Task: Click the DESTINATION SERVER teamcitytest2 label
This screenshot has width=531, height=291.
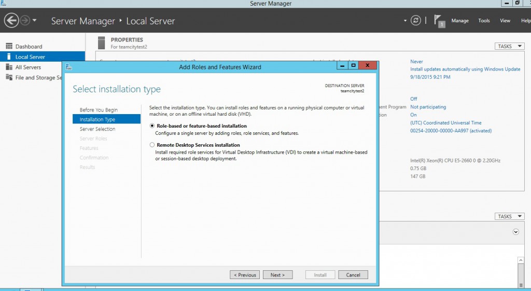Action: click(x=344, y=88)
